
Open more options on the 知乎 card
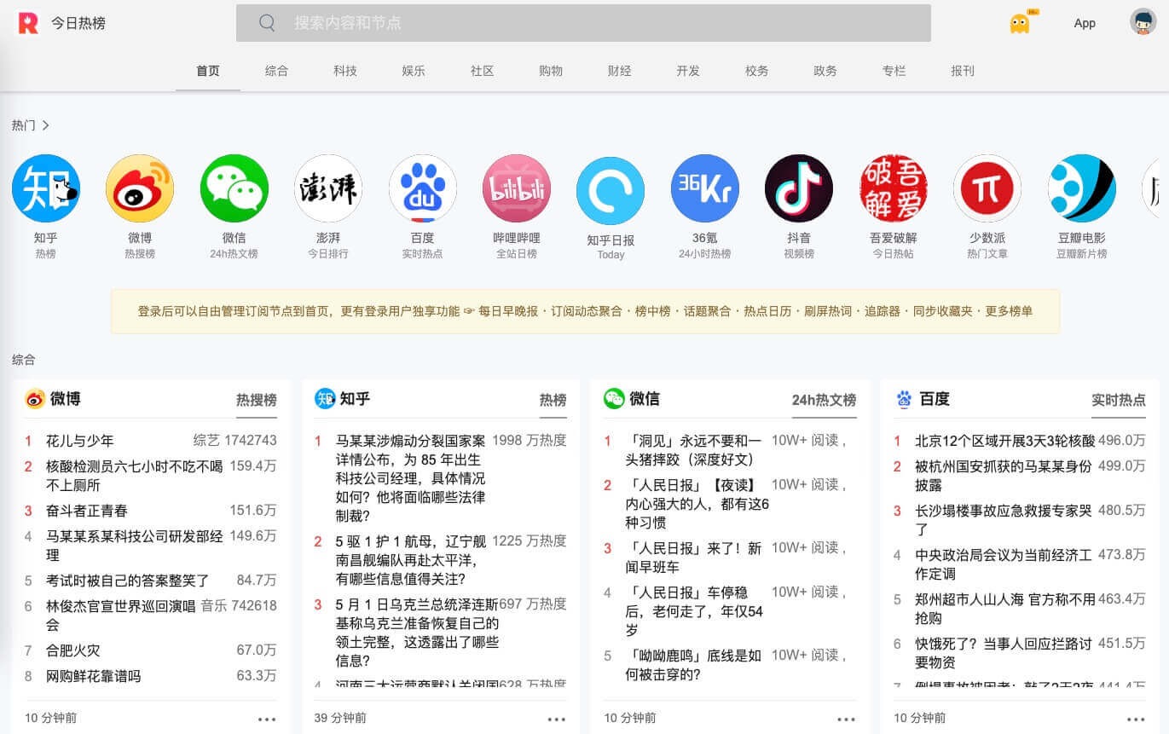coord(557,720)
